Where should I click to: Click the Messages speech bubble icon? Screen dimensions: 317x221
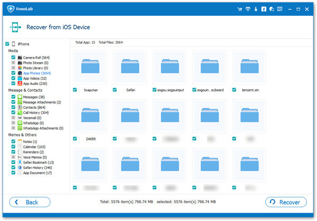tap(20, 97)
